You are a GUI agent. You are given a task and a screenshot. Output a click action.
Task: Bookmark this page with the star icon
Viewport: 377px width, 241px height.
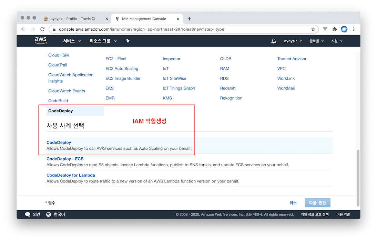(313, 29)
